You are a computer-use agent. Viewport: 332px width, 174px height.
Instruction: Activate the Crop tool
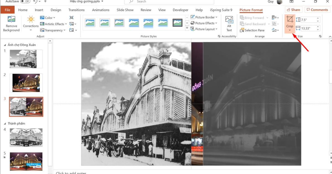pos(290,19)
